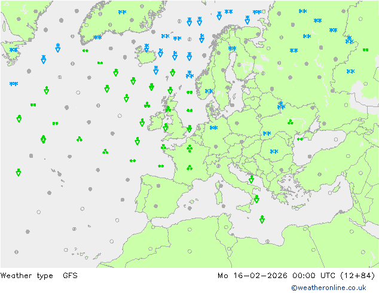The image size is (379, 293).
Task: Click the rain symbol over northern France
Action: 189,148
